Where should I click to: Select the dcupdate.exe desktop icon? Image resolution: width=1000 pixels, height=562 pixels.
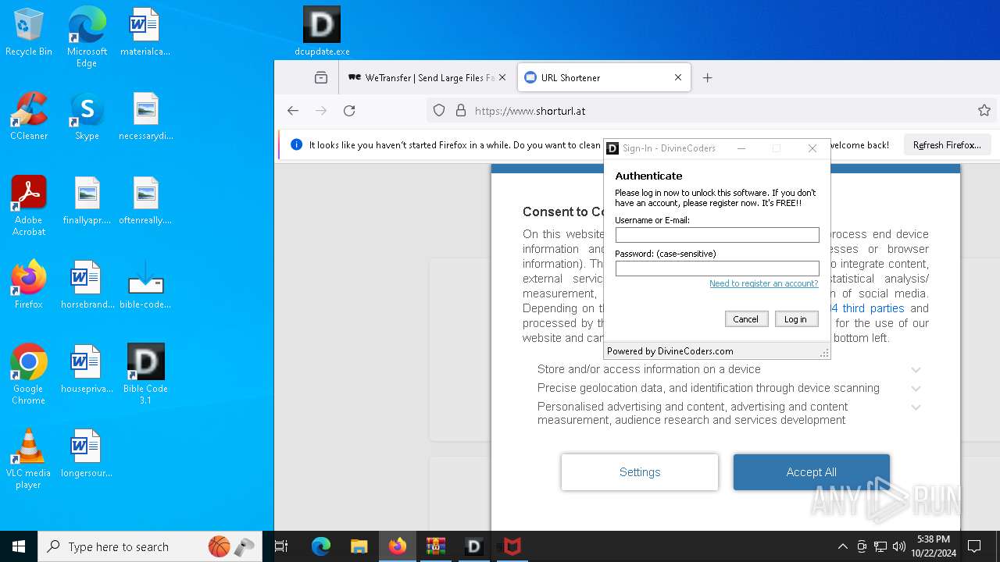322,32
